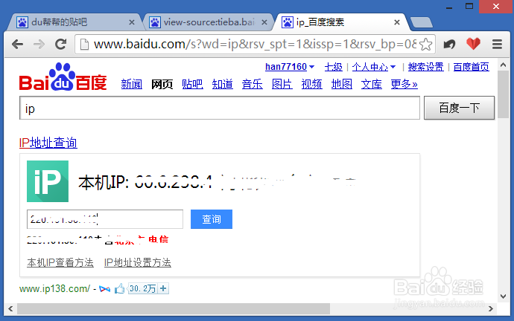Image resolution: width=514 pixels, height=321 pixels.
Task: Click the 百度一下 search button
Action: pyautogui.click(x=459, y=108)
